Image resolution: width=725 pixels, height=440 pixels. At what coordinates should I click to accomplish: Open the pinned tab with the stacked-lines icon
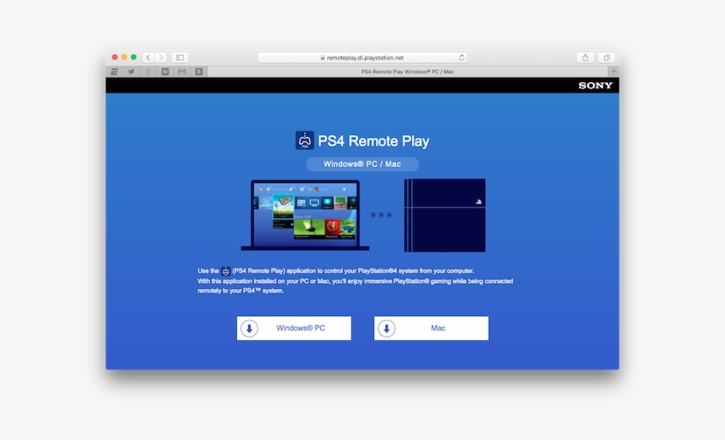tap(114, 72)
